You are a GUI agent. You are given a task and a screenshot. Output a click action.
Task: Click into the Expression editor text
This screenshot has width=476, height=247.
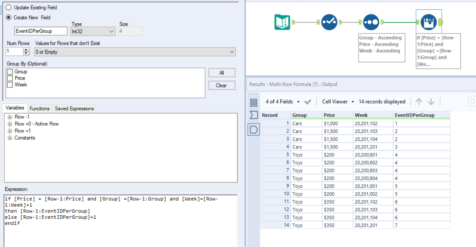coord(120,220)
